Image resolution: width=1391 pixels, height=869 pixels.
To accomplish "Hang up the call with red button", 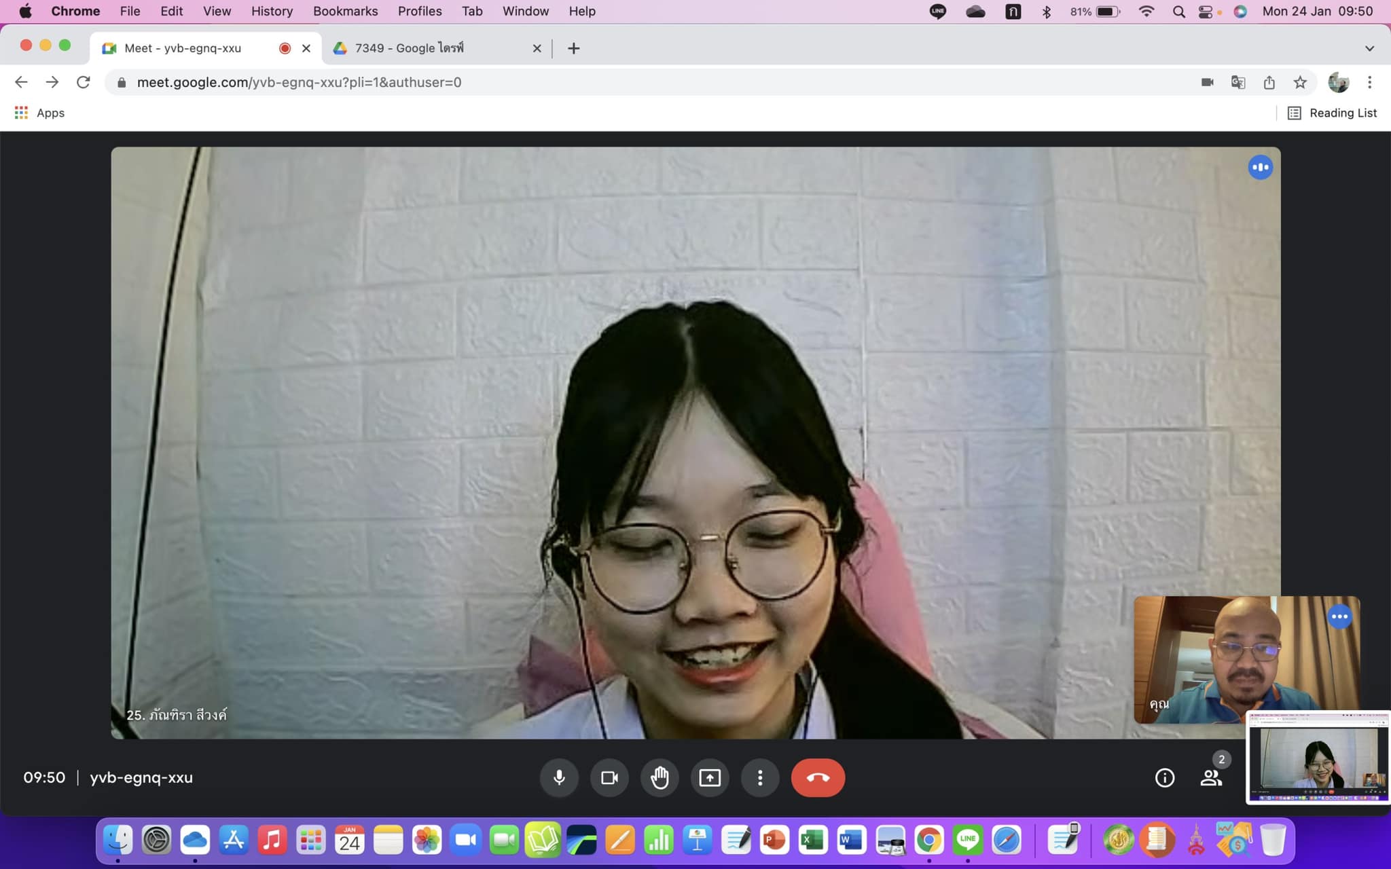I will (818, 777).
